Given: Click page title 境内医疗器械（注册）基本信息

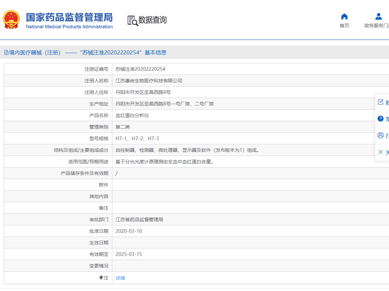Looking at the screenshot, I should (88, 52).
